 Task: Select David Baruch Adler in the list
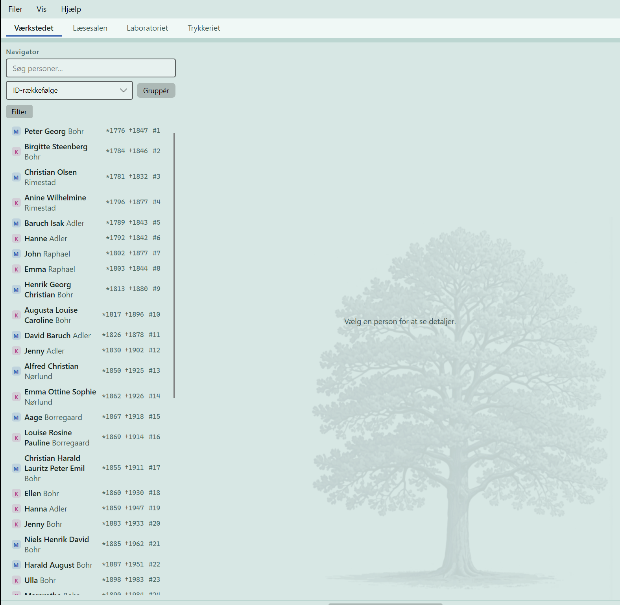coord(87,335)
